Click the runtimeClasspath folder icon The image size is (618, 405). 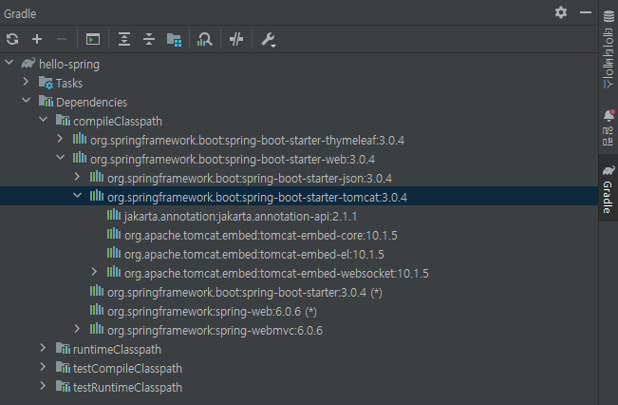pyautogui.click(x=63, y=348)
